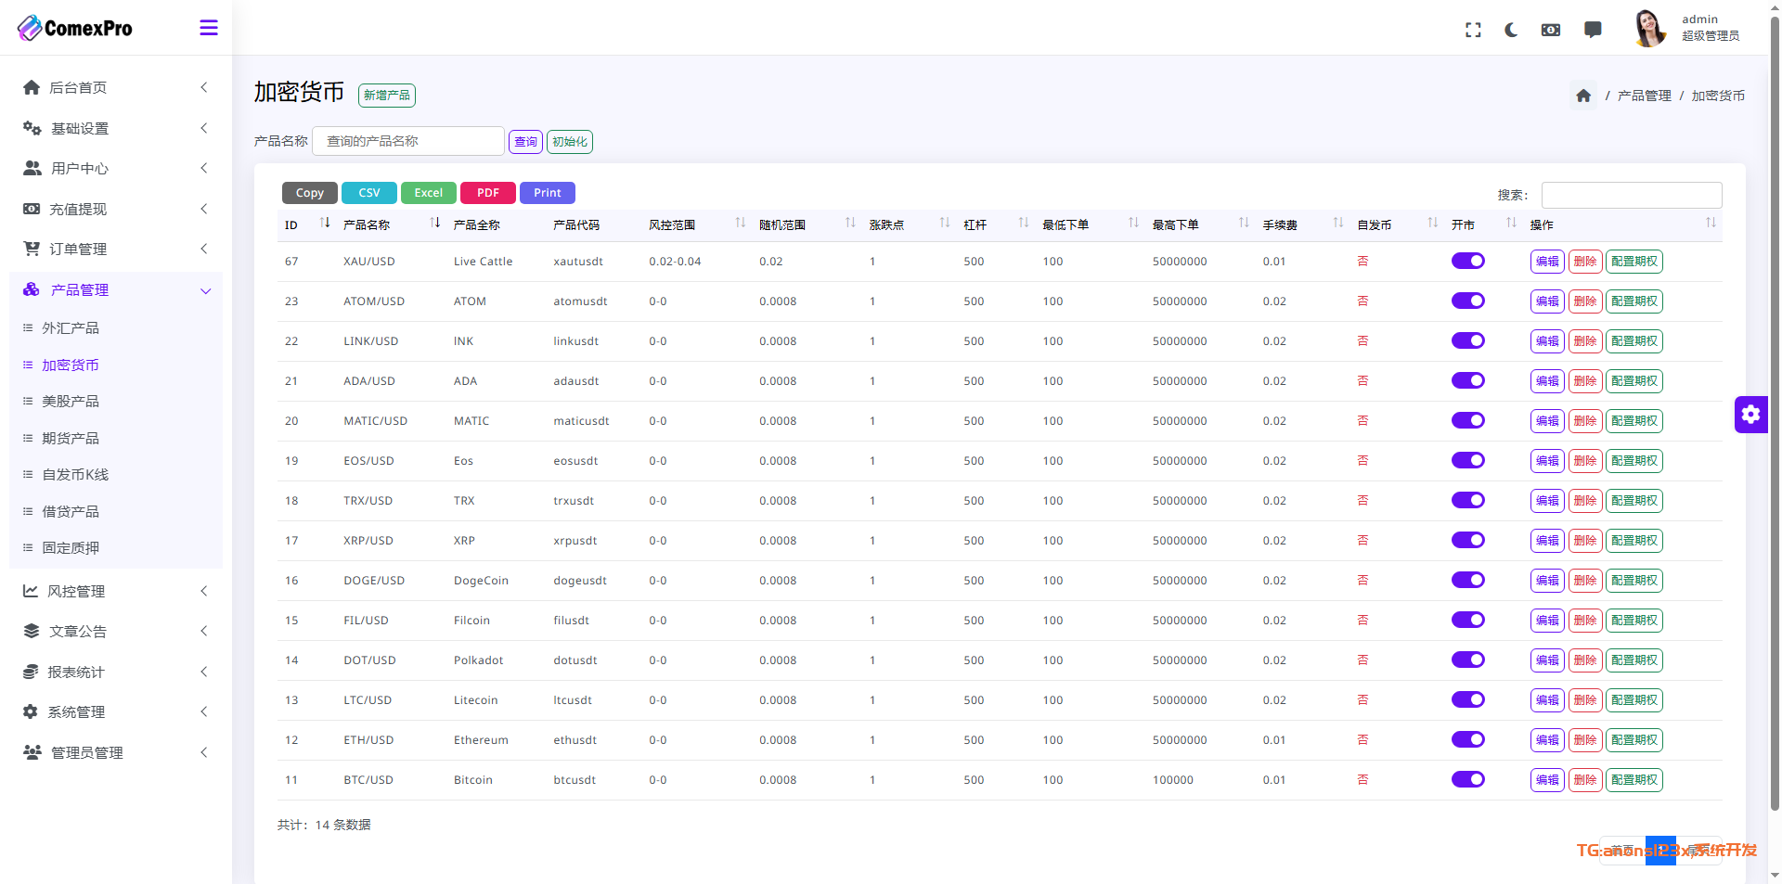Screen dimensions: 1782x884
Task: Switch to dark mode moon icon
Action: [1511, 30]
